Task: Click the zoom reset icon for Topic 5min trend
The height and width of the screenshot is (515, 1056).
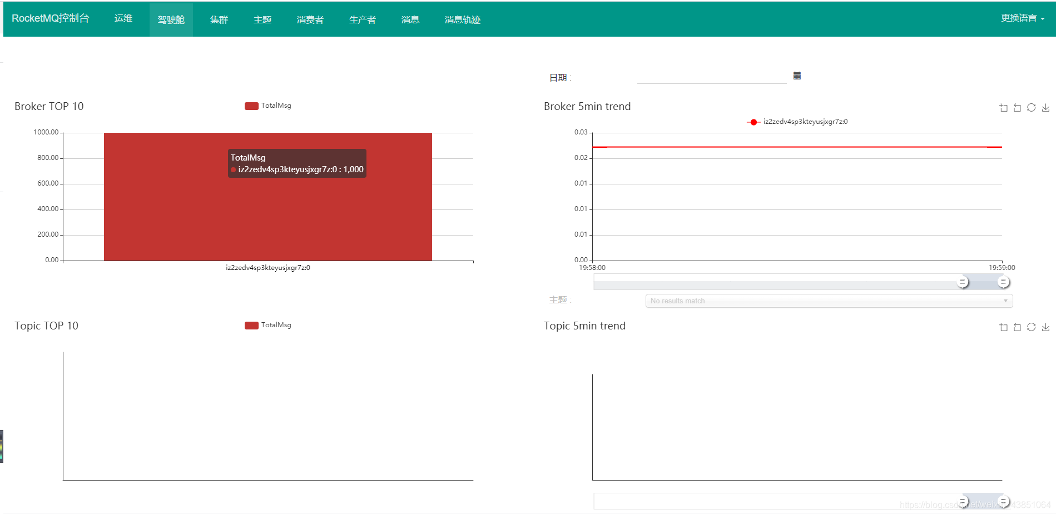Action: pyautogui.click(x=1017, y=327)
